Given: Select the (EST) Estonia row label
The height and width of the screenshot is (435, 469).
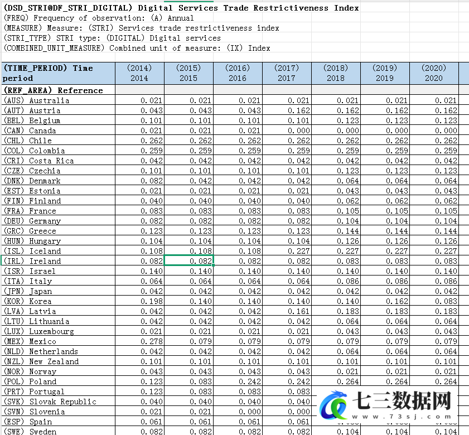Looking at the screenshot, I should pyautogui.click(x=59, y=190).
